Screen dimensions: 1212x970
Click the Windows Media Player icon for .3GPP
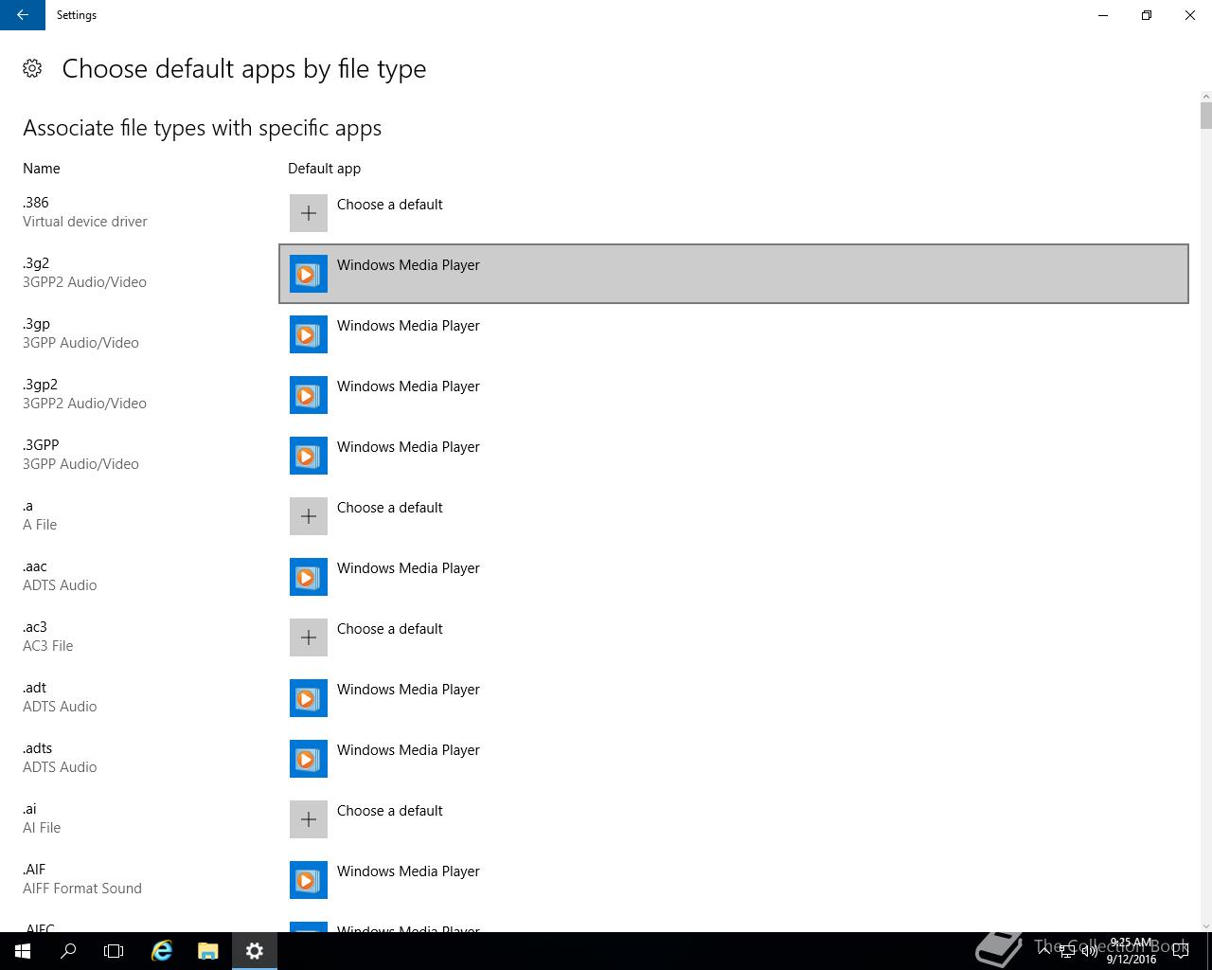309,456
